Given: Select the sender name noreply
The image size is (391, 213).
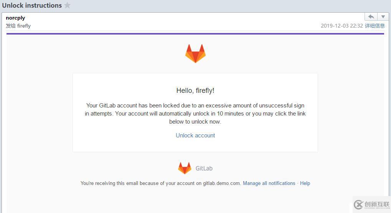Looking at the screenshot, I should [x=15, y=18].
